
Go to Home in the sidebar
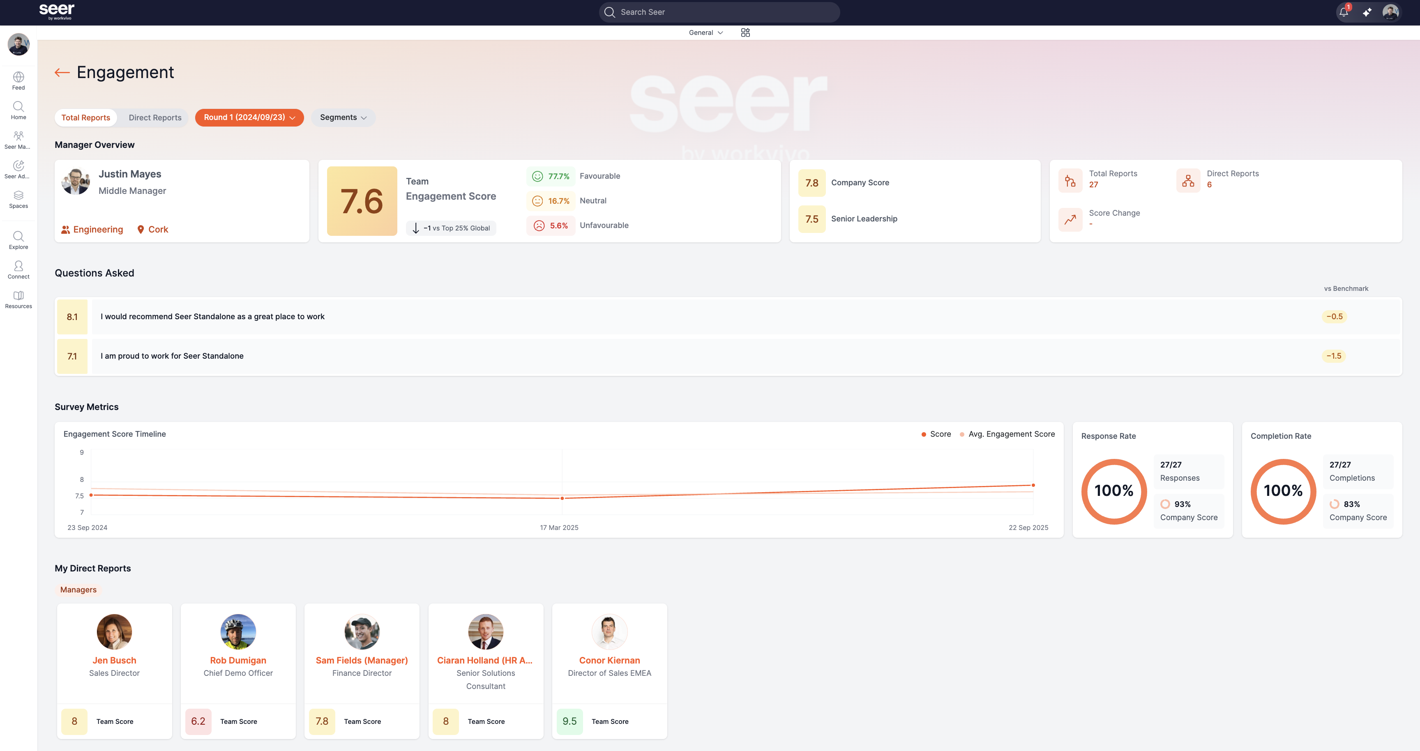(x=18, y=110)
